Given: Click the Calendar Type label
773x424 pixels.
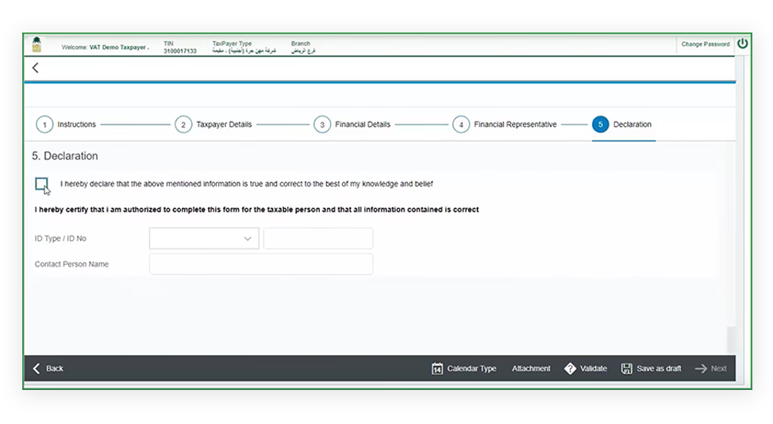Looking at the screenshot, I should click(471, 369).
